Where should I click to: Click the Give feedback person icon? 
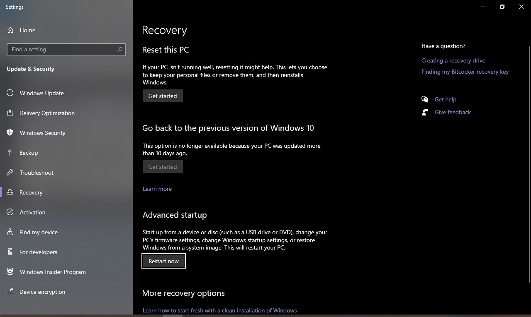click(425, 112)
